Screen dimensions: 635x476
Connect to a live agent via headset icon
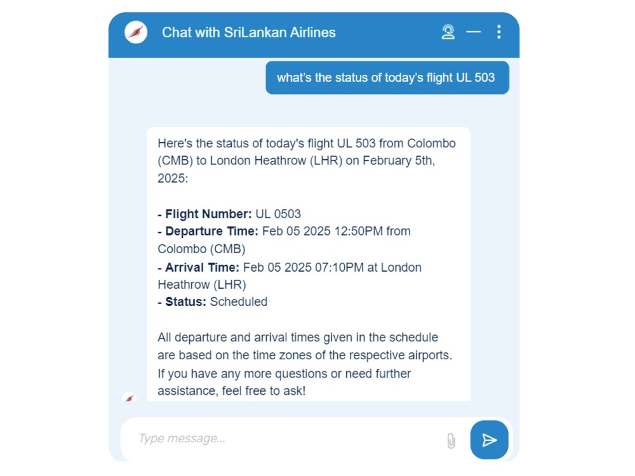(448, 32)
